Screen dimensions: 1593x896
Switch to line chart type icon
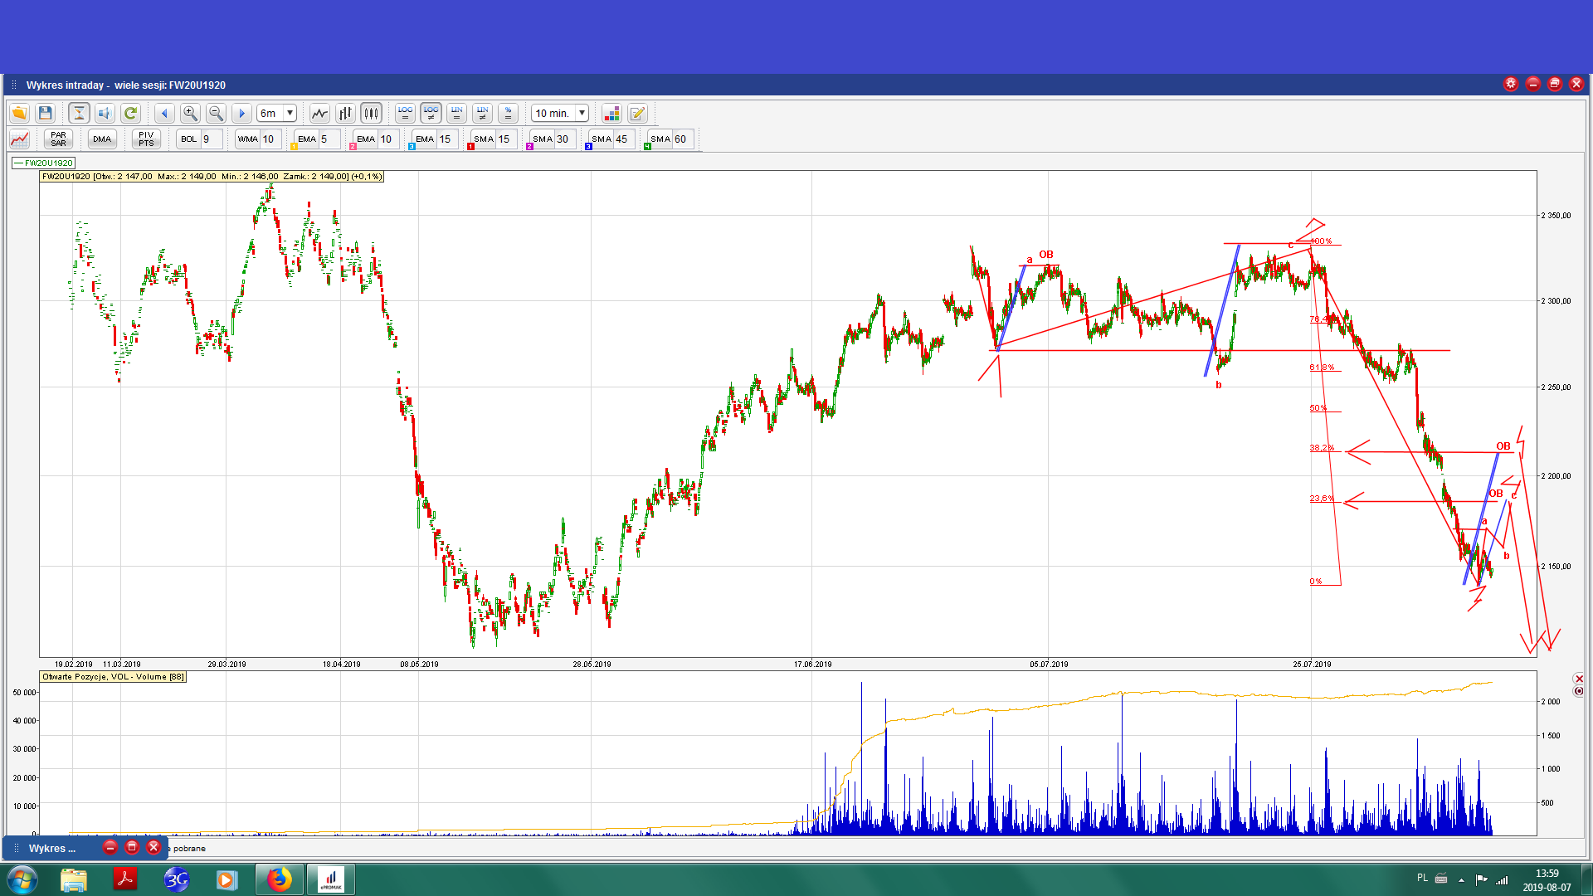click(x=319, y=113)
